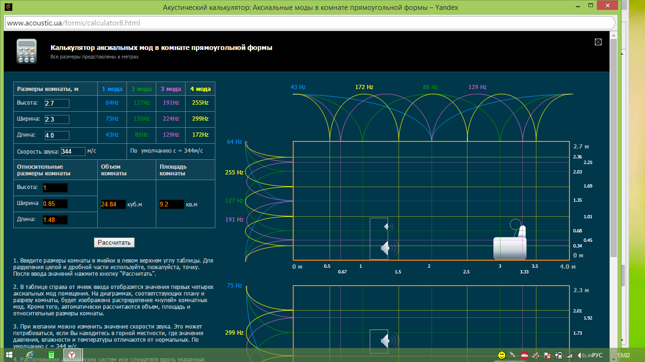
Task: Click the browser favicon in the title bar
Action: [8, 7]
